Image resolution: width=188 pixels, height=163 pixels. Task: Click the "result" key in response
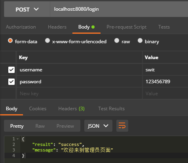click(x=43, y=144)
